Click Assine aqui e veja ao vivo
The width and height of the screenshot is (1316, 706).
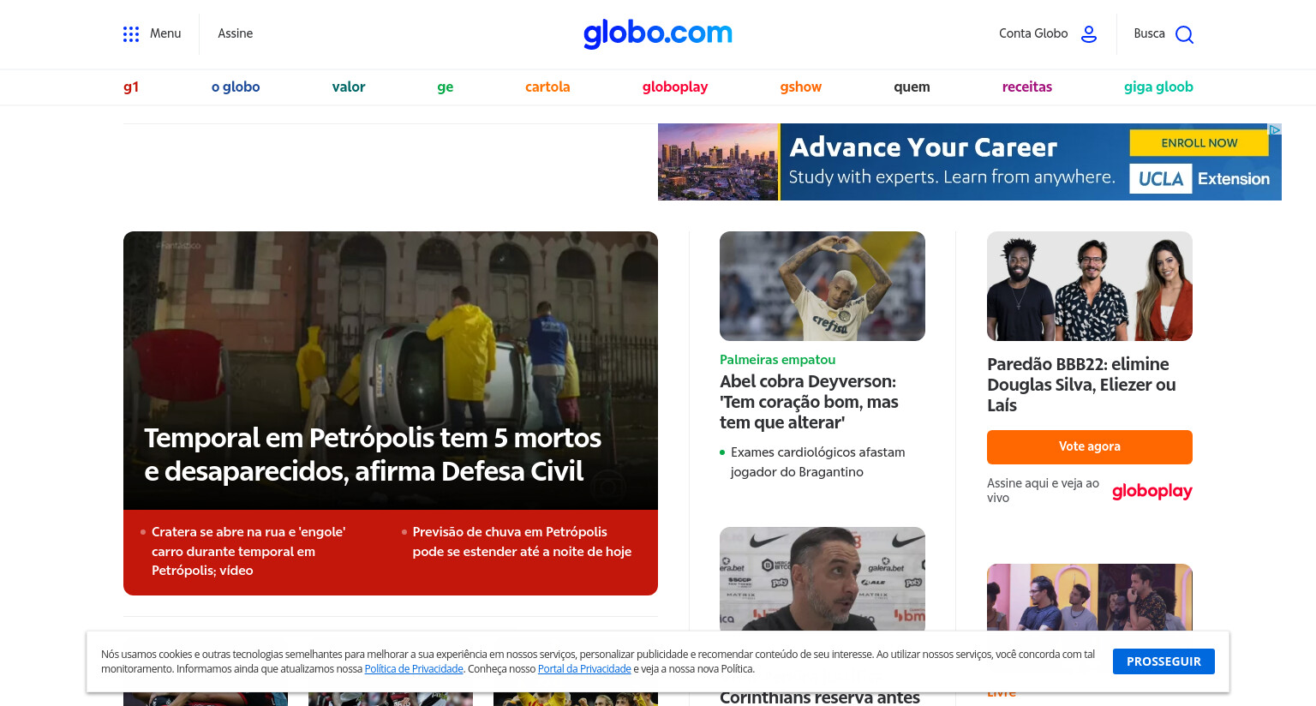(x=1043, y=490)
